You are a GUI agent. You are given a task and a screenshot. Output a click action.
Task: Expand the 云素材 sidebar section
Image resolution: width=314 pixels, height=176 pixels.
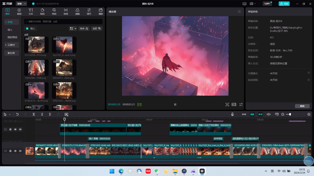tap(11, 45)
